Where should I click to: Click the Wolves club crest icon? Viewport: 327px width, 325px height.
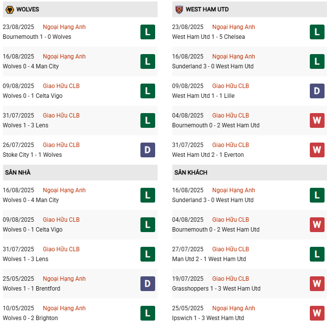pos(9,9)
